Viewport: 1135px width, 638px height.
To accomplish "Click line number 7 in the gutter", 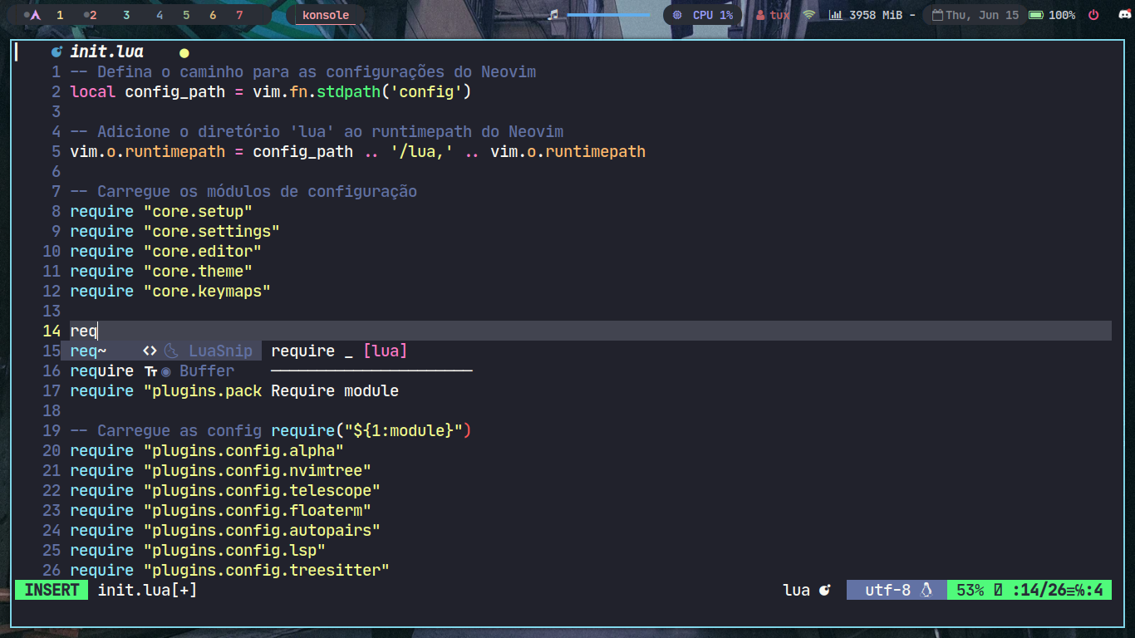I will (x=57, y=191).
